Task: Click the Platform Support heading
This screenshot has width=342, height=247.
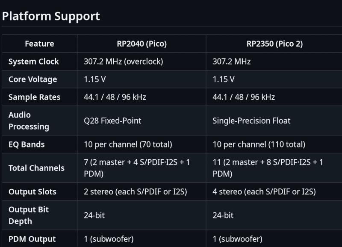Action: click(51, 16)
